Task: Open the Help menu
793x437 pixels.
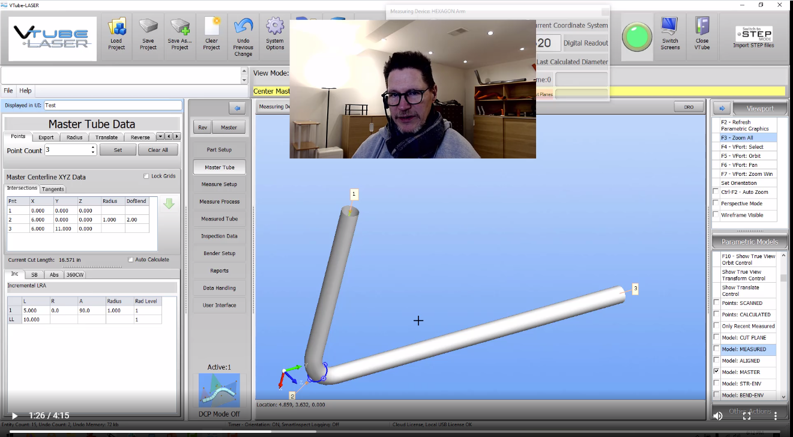Action: 25,91
